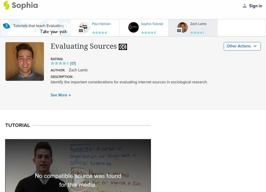Open the Sign in link
The width and height of the screenshot is (266, 192).
pyautogui.click(x=255, y=6)
